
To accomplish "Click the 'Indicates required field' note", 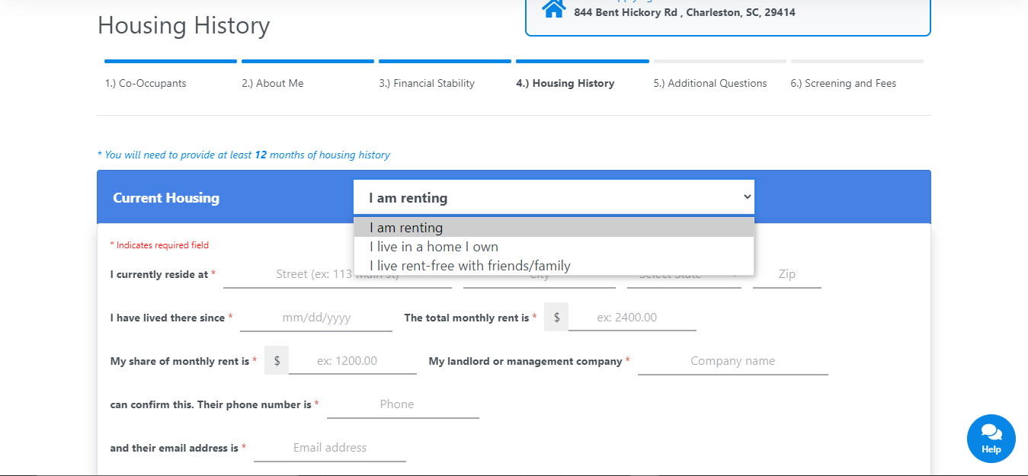I will click(159, 245).
